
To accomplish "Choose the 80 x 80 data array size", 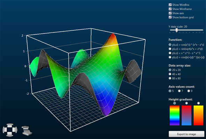I will 170,78.
